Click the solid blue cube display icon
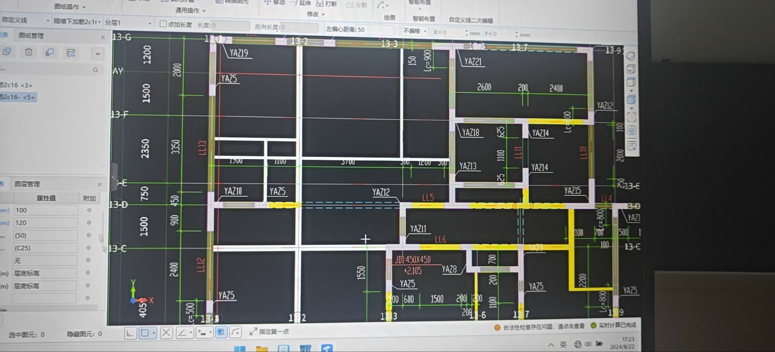This screenshot has height=352, width=775. click(x=631, y=99)
